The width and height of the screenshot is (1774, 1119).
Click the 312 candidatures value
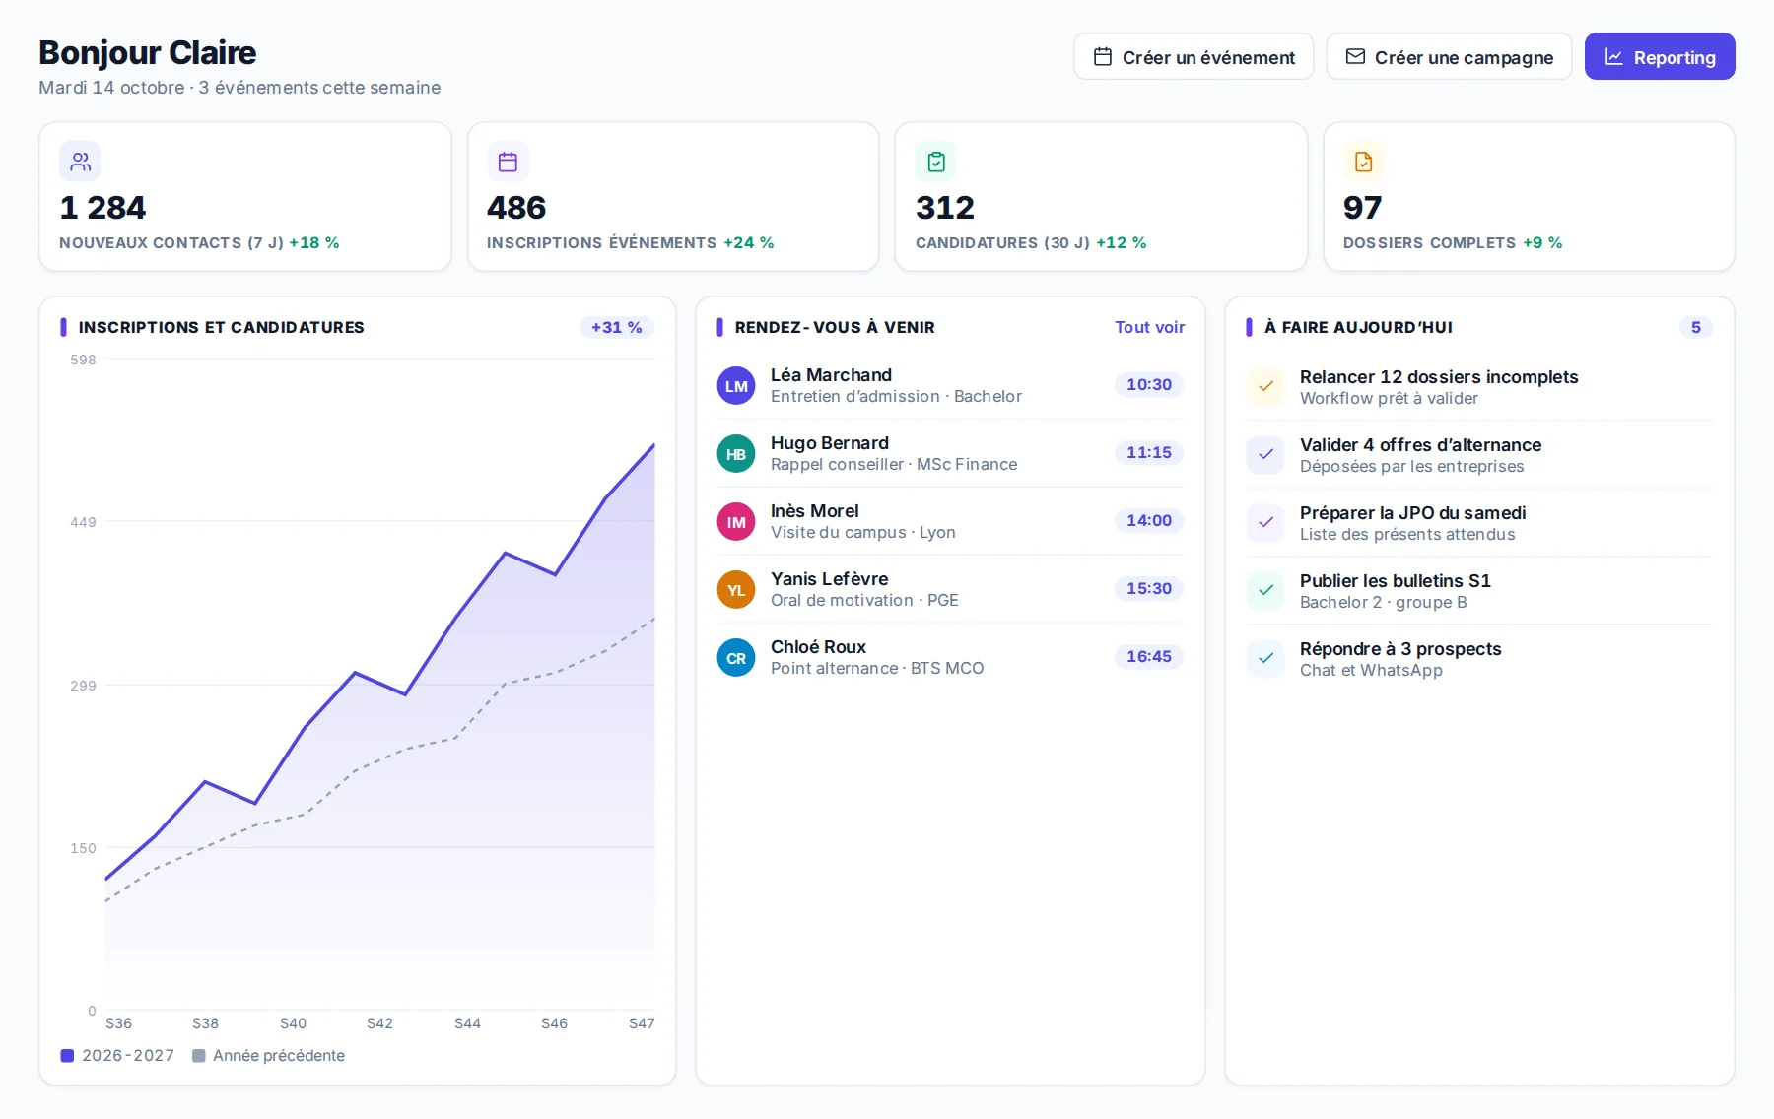click(945, 208)
